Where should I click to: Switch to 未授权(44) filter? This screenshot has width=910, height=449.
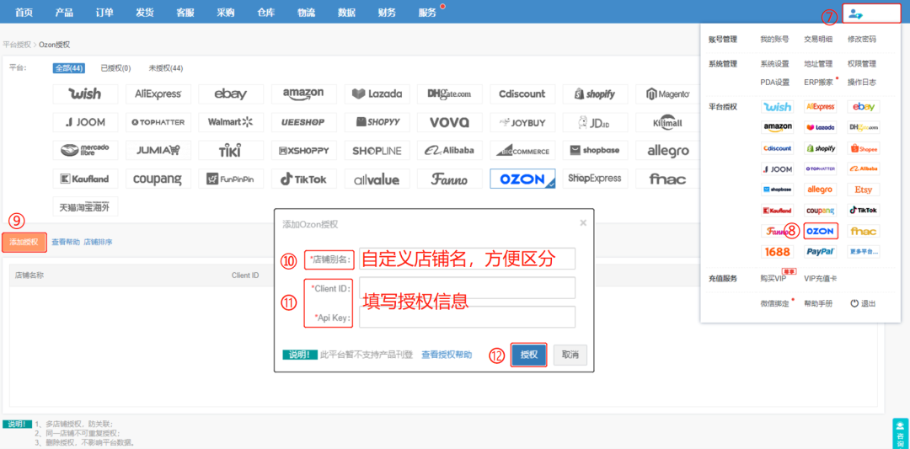pyautogui.click(x=166, y=68)
